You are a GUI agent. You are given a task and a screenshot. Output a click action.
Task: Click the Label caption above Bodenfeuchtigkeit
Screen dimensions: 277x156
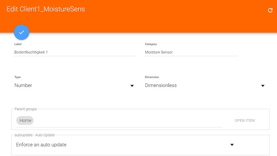18,44
